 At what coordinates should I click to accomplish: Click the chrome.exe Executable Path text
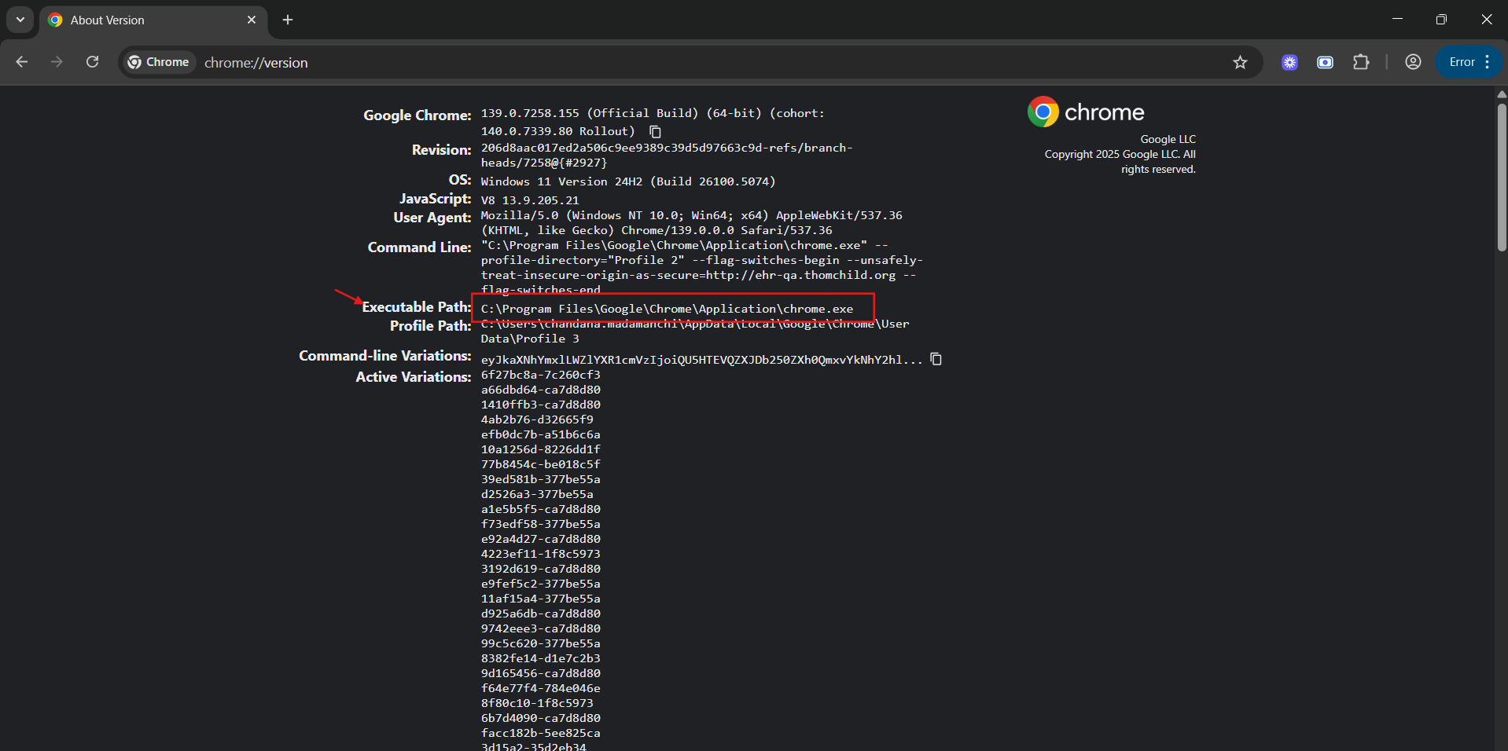pyautogui.click(x=667, y=309)
